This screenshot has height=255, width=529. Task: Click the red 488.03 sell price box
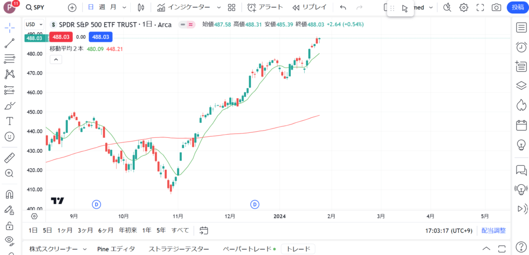click(x=61, y=37)
